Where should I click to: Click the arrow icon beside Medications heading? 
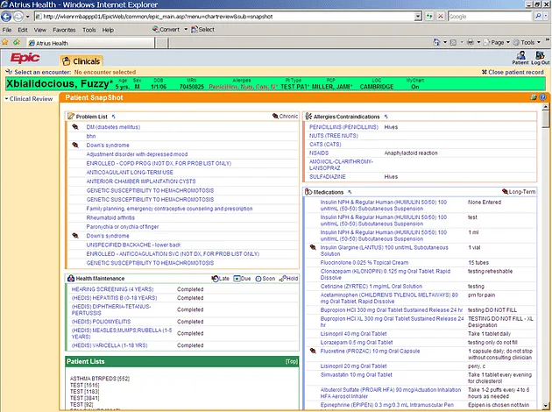pos(350,192)
